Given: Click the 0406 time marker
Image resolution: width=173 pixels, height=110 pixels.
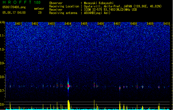Looking at the screenshot, I should [x=101, y=24].
